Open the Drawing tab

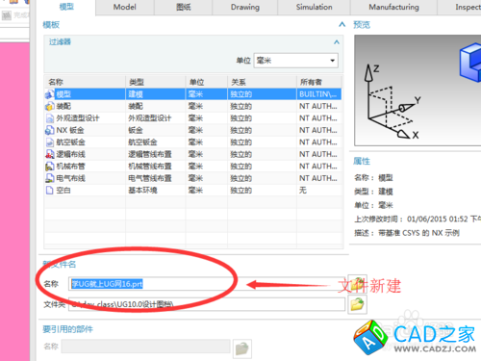pyautogui.click(x=245, y=7)
